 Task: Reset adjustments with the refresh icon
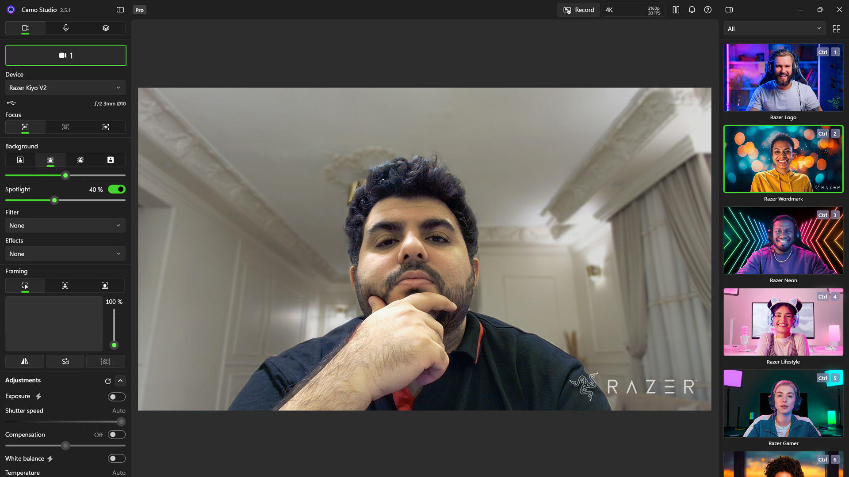coord(108,381)
